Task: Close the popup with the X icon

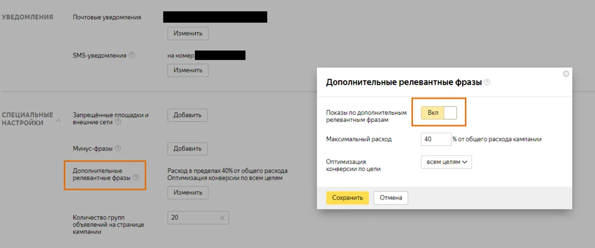Action: [x=566, y=74]
